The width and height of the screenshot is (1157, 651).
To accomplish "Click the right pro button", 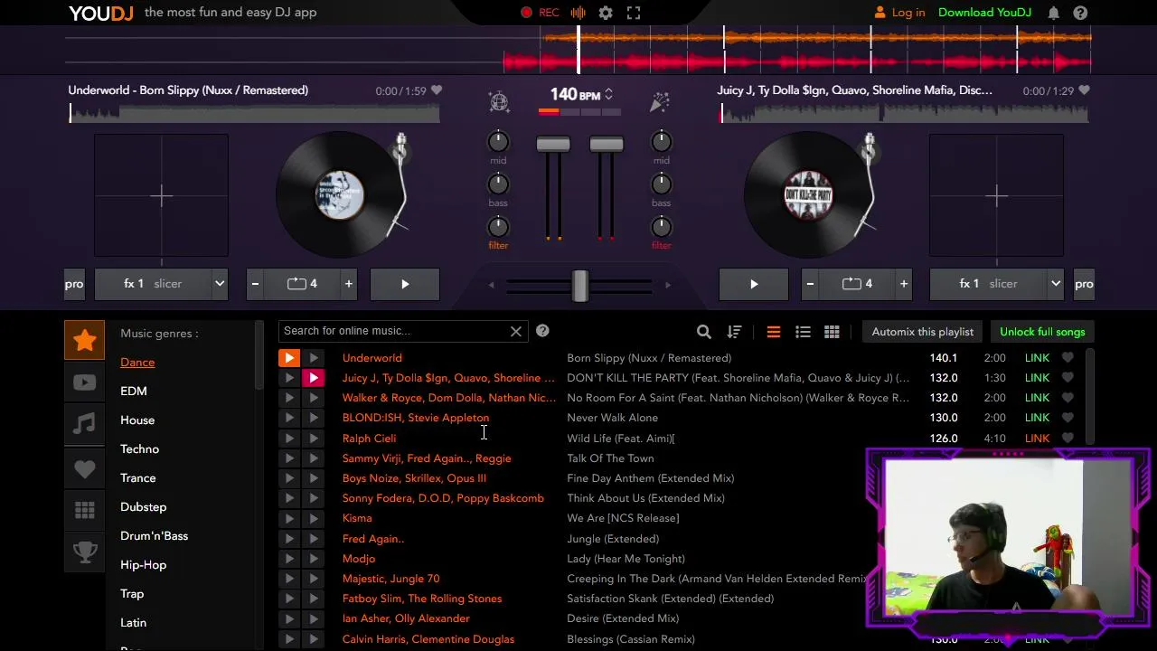I will tap(1083, 284).
